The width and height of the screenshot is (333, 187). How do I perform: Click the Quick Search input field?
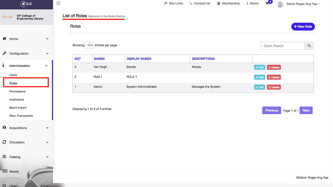pos(283,46)
